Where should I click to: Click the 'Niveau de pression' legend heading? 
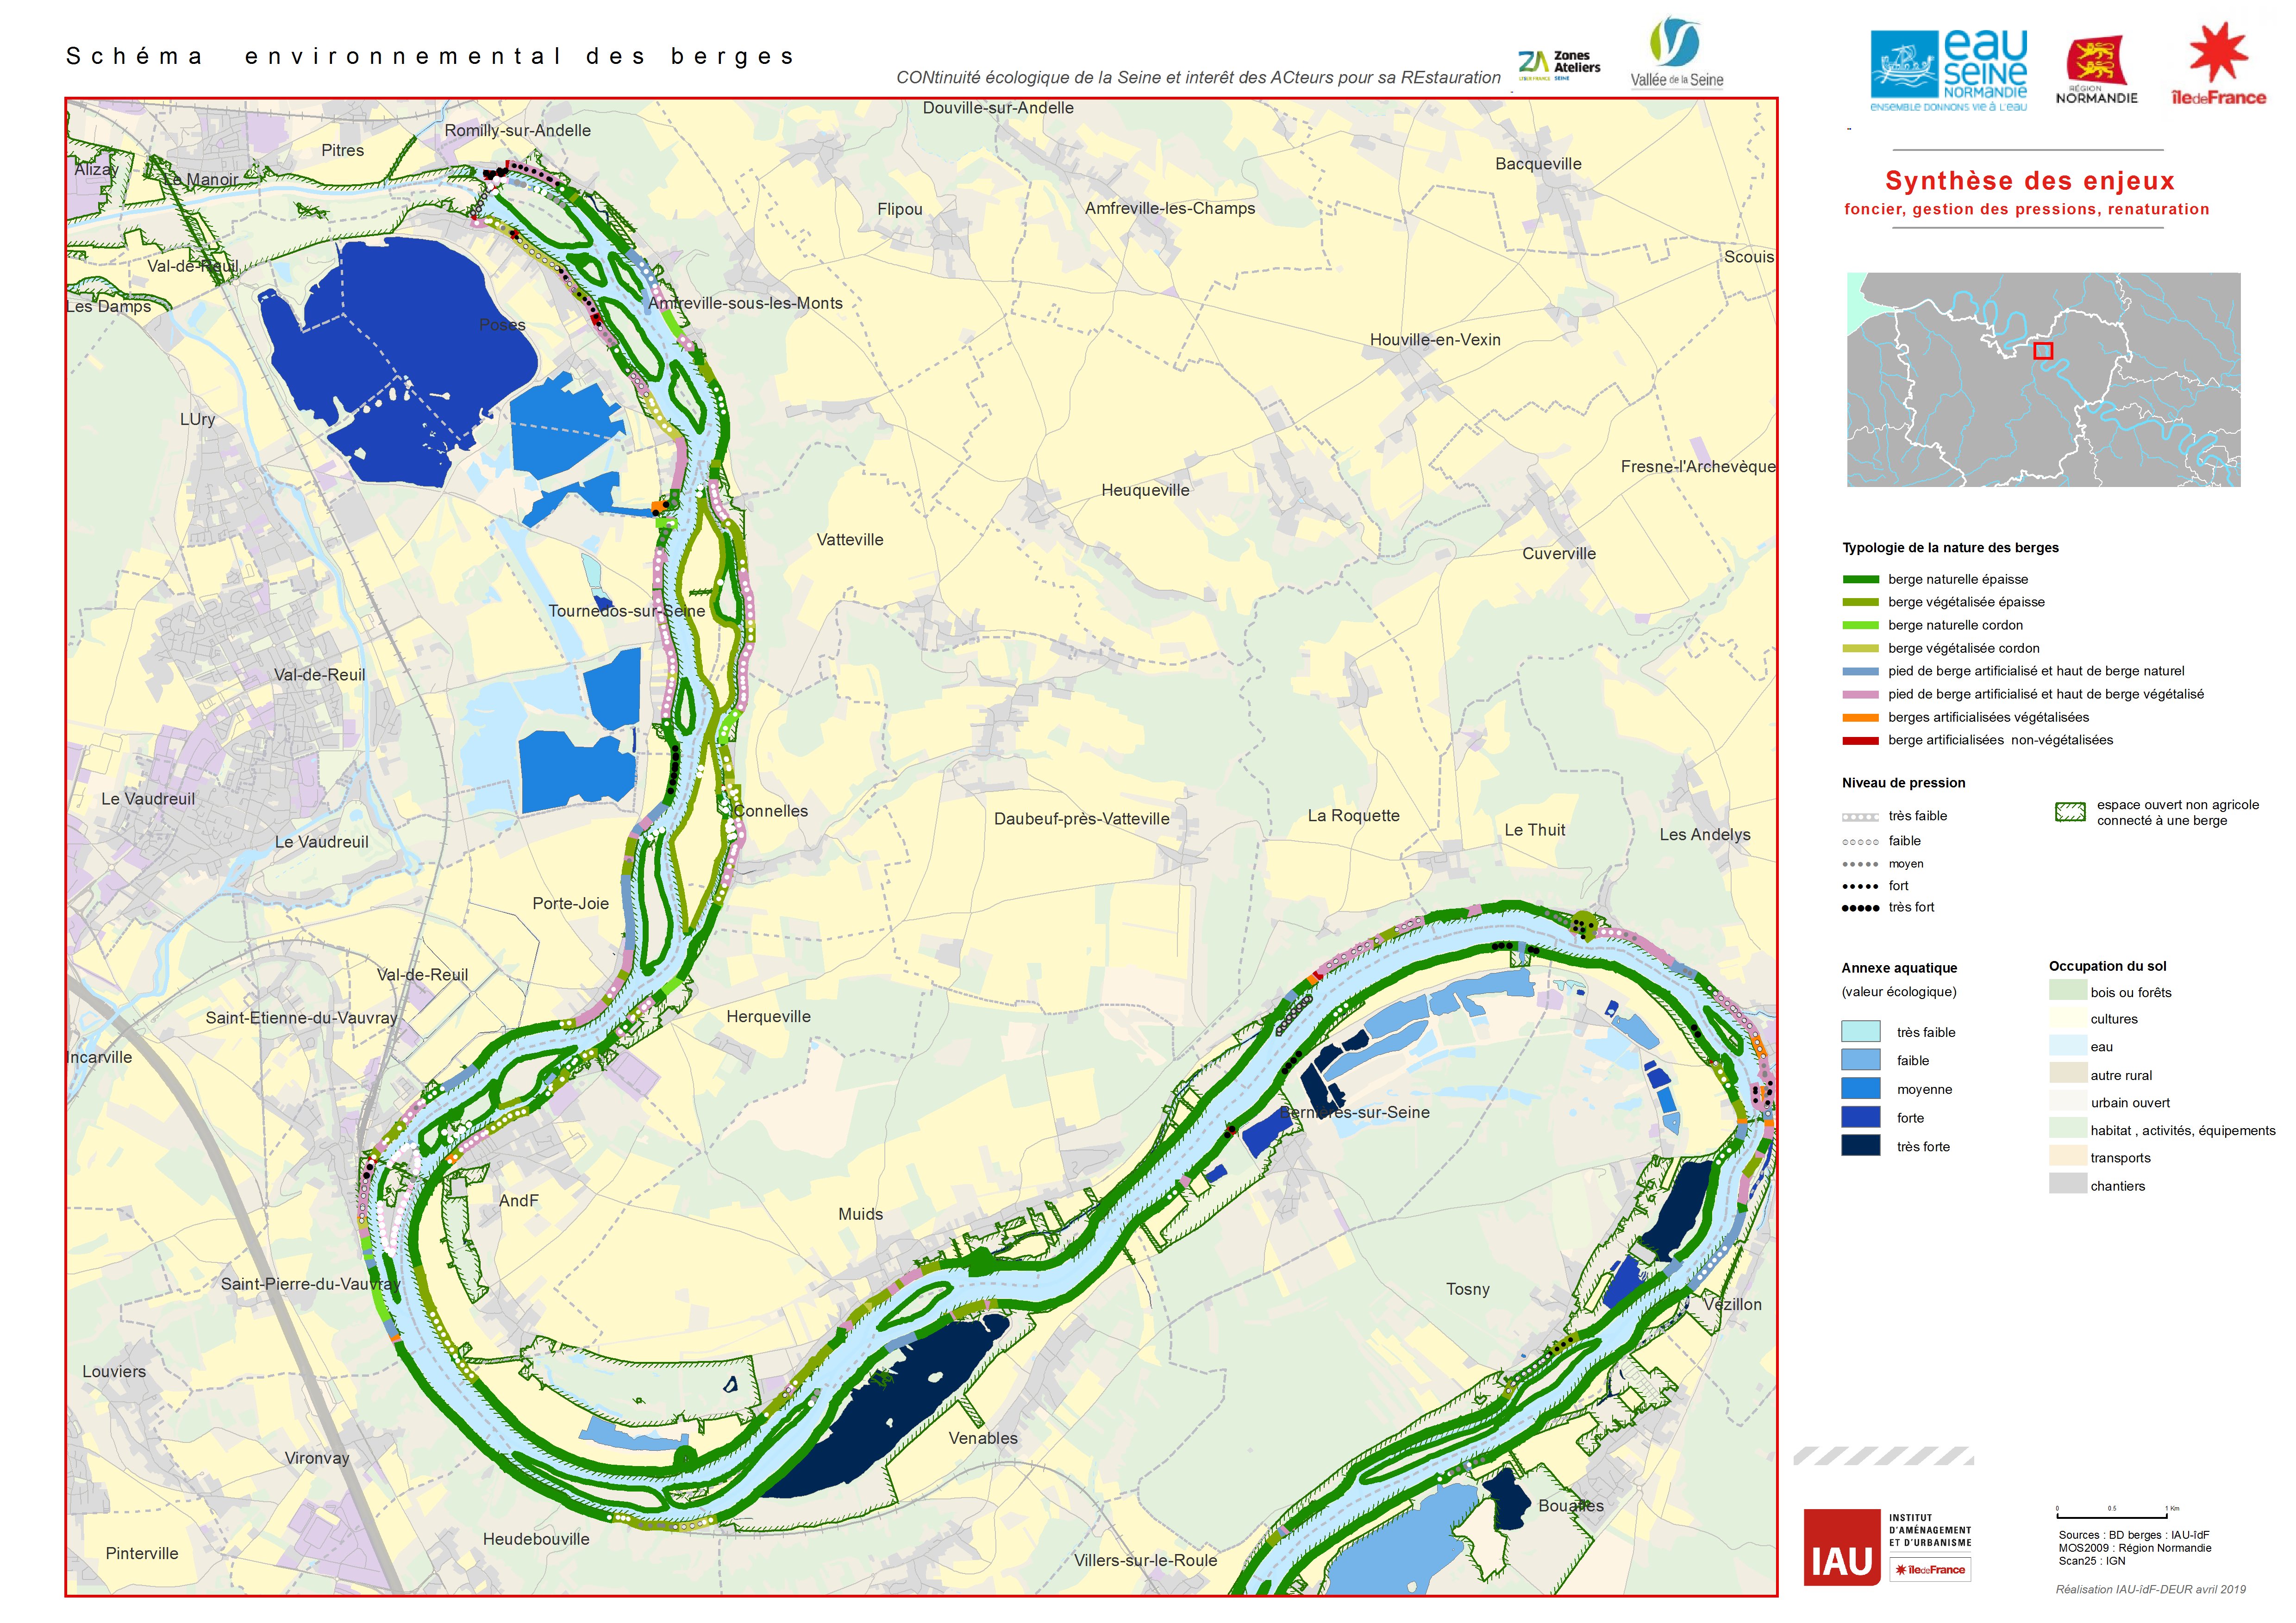click(x=1903, y=783)
